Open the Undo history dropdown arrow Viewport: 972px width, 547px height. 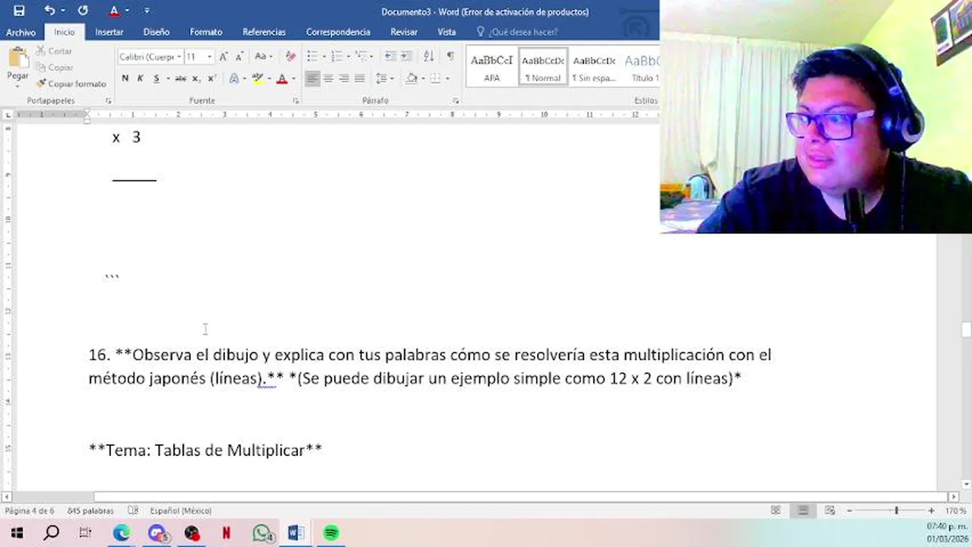pyautogui.click(x=62, y=11)
